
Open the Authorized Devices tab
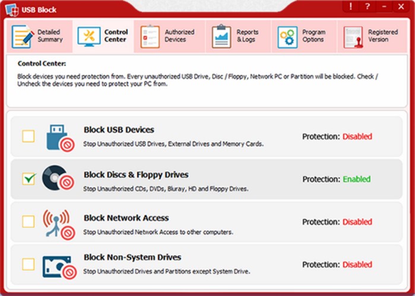click(x=169, y=36)
